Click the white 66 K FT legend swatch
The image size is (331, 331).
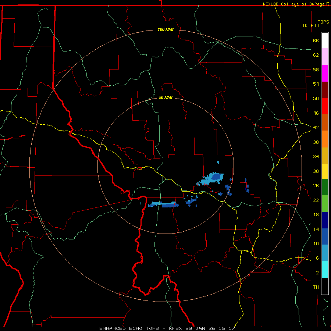(325, 40)
